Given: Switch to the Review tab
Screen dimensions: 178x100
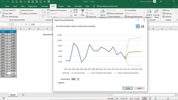Looking at the screenshot, I should point(61,6).
